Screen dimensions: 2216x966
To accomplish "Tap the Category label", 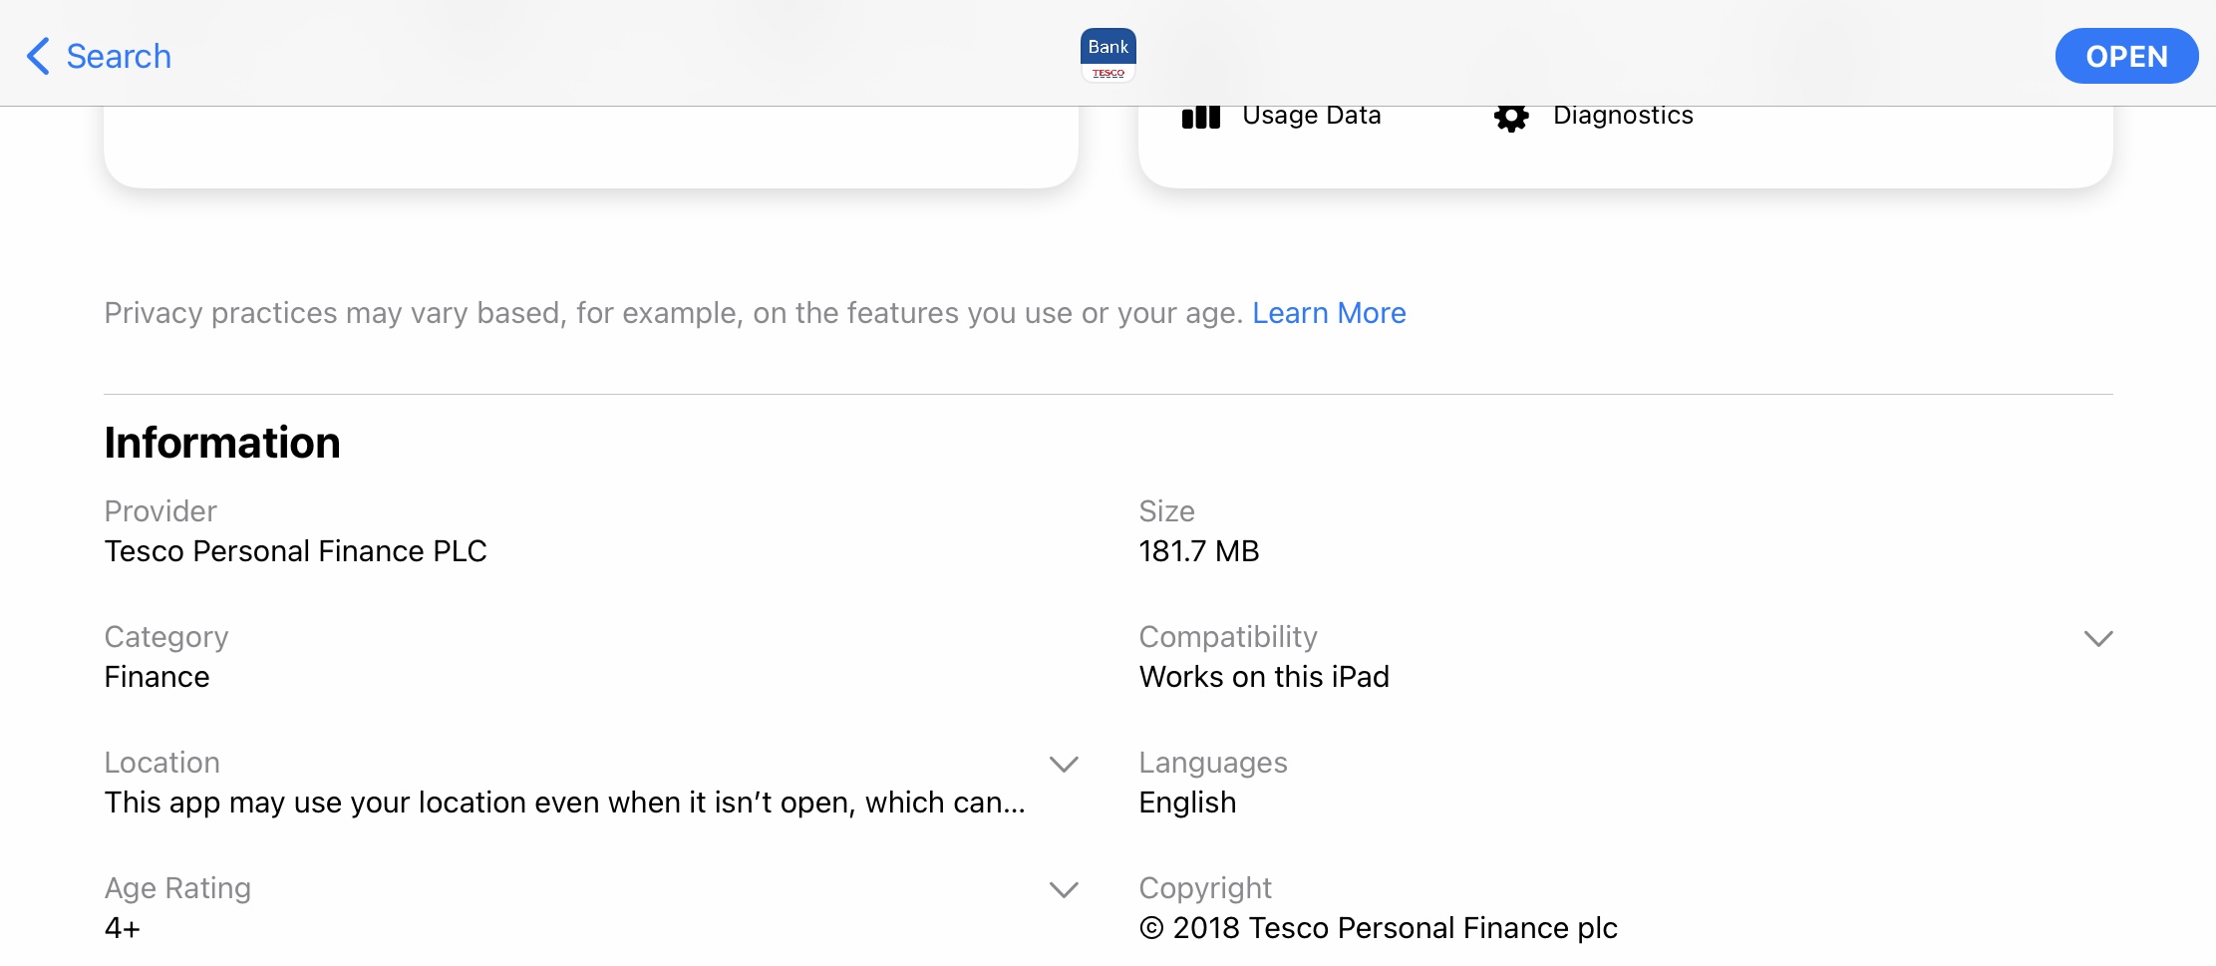I will pyautogui.click(x=166, y=637).
